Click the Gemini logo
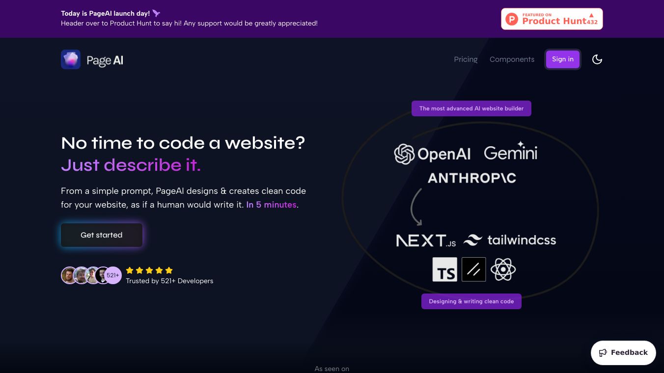664x373 pixels. pyautogui.click(x=511, y=152)
